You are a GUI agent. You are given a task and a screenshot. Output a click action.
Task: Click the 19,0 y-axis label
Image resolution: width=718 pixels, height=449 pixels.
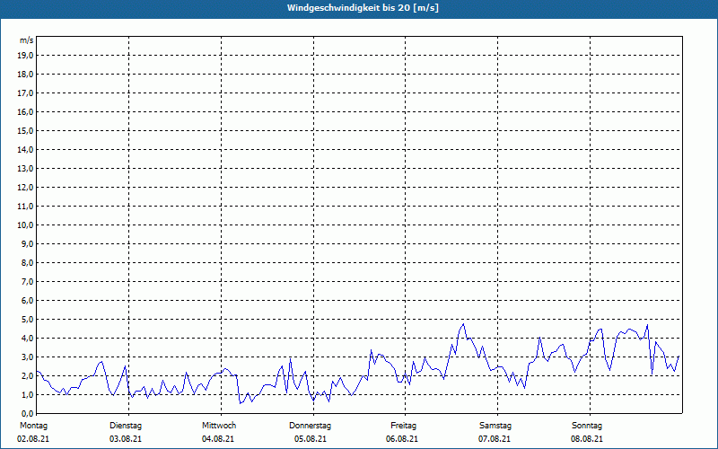click(x=26, y=56)
